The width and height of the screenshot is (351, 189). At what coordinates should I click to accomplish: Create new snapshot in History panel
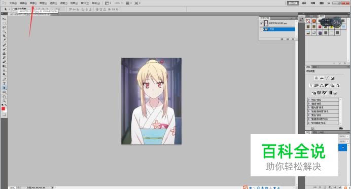pyautogui.click(x=288, y=39)
